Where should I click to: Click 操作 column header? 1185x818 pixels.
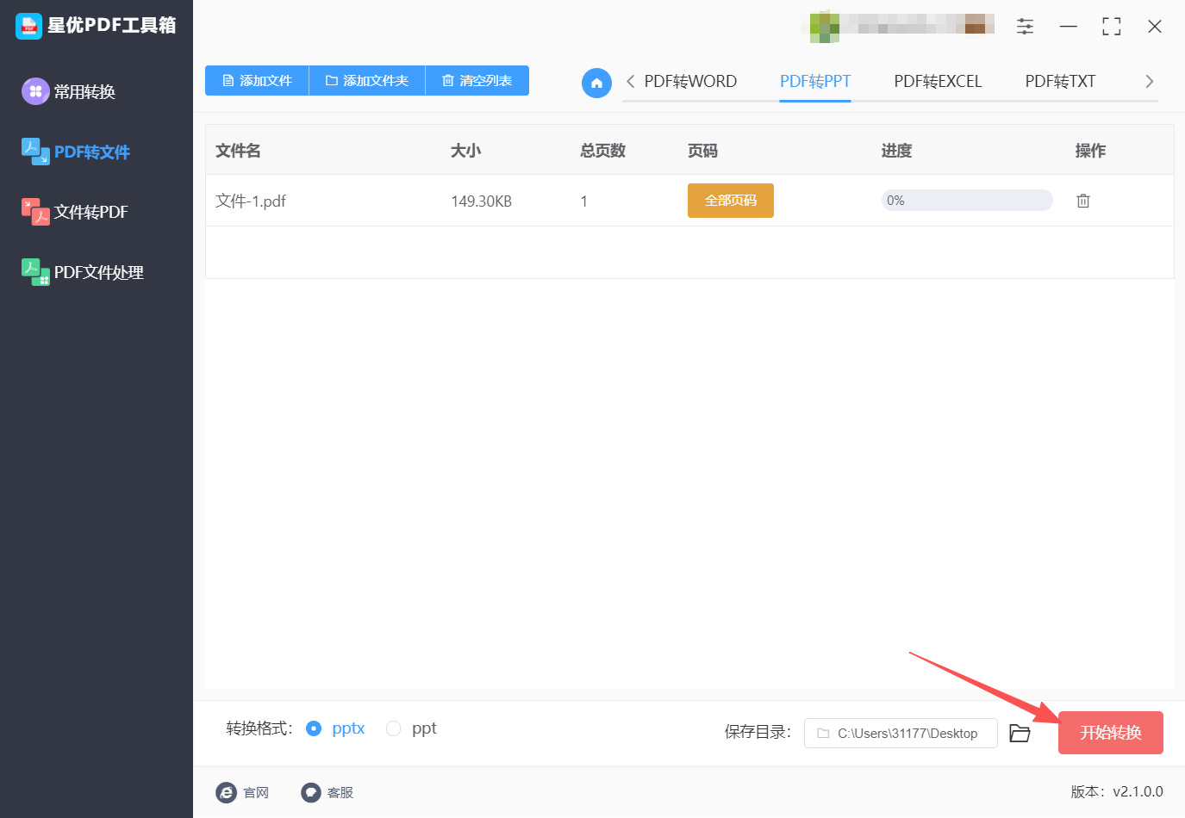[x=1091, y=151]
